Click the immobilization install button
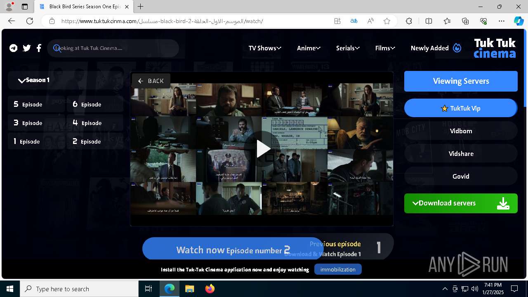Screen dimensions: 528x297 point(338,269)
